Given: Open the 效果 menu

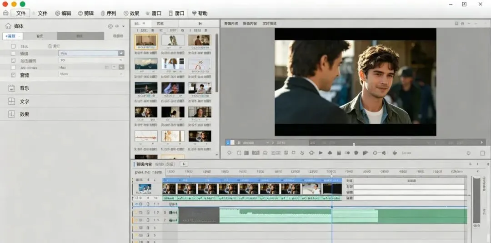Looking at the screenshot, I should pos(131,14).
